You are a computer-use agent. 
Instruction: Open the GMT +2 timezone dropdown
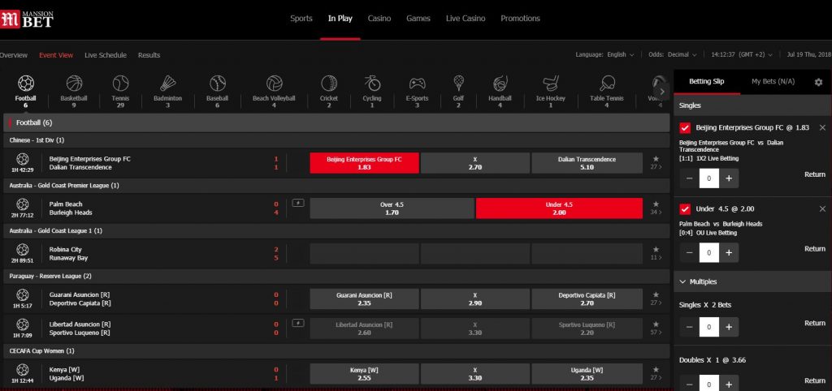[742, 54]
